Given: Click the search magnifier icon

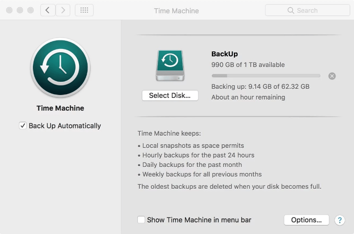Looking at the screenshot, I should (x=291, y=10).
